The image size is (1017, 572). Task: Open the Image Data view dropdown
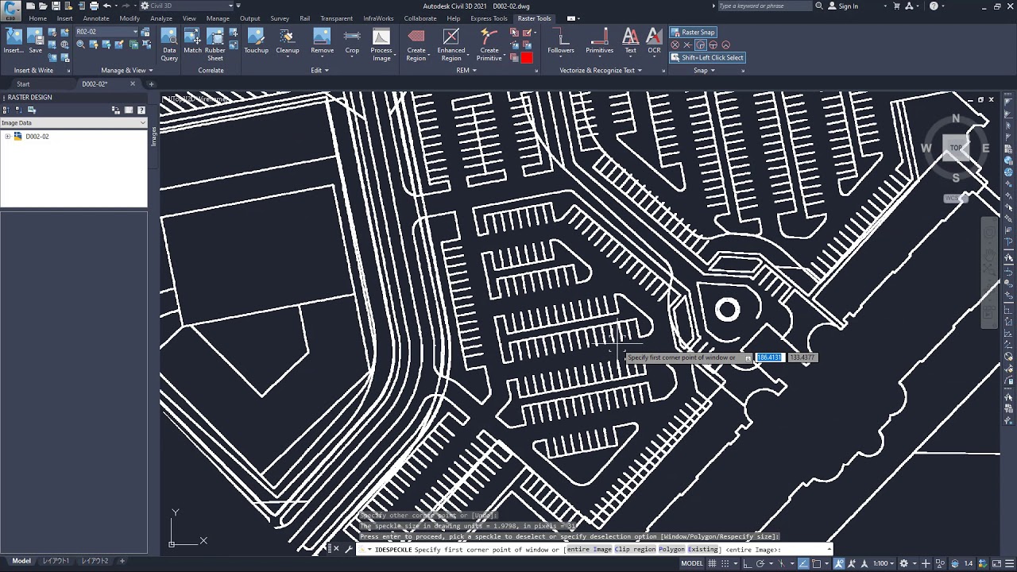pyautogui.click(x=73, y=123)
